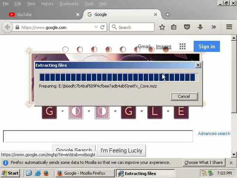Switch to Extracting files taskbar button

pyautogui.click(x=146, y=173)
